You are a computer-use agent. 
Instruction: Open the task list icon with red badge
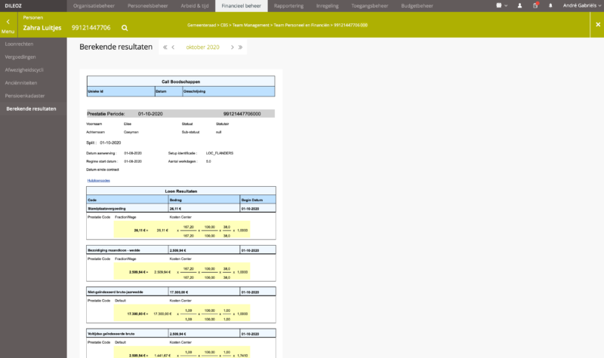[535, 5]
